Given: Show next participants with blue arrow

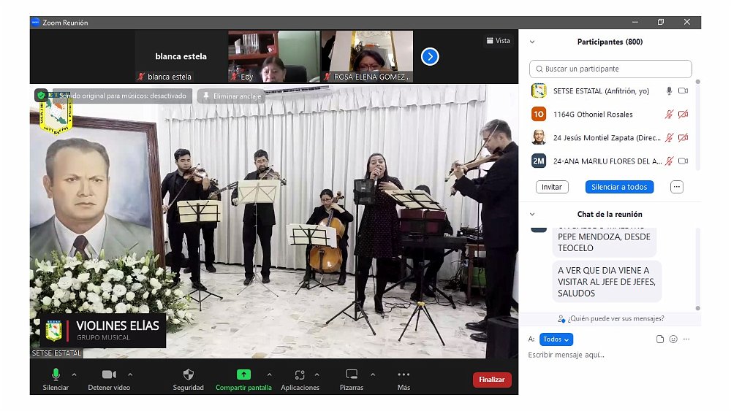Looking at the screenshot, I should pyautogui.click(x=430, y=56).
